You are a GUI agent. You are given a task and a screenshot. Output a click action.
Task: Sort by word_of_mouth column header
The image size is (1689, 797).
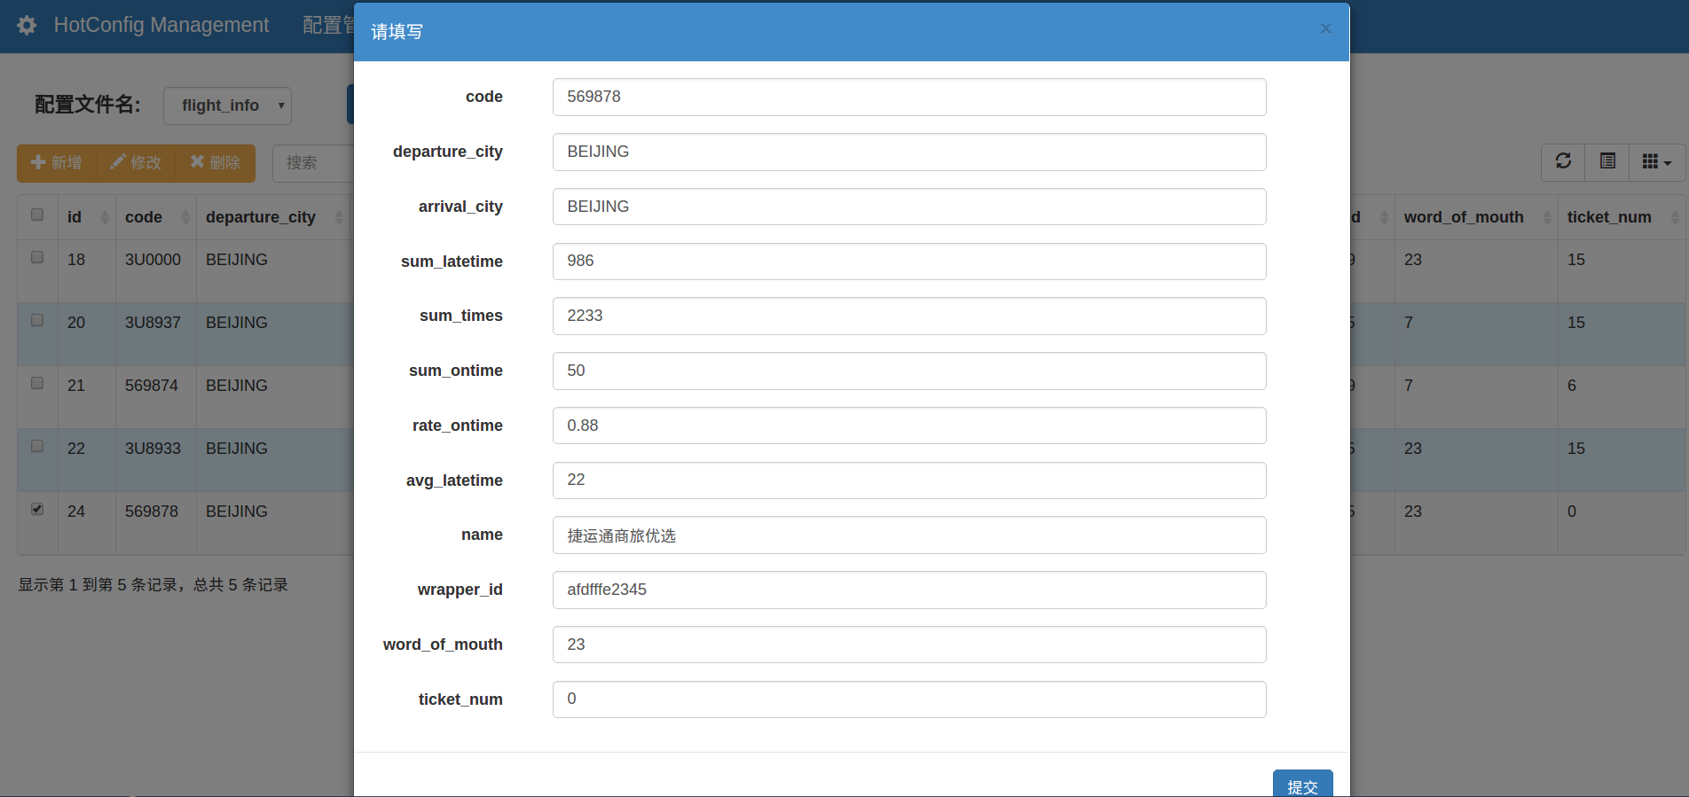point(1476,217)
